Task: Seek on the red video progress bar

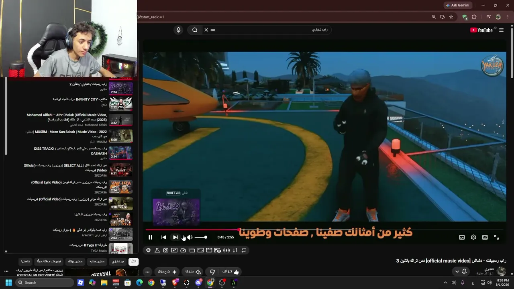Action: click(x=324, y=230)
